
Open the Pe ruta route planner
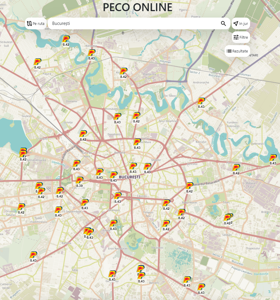[36, 23]
